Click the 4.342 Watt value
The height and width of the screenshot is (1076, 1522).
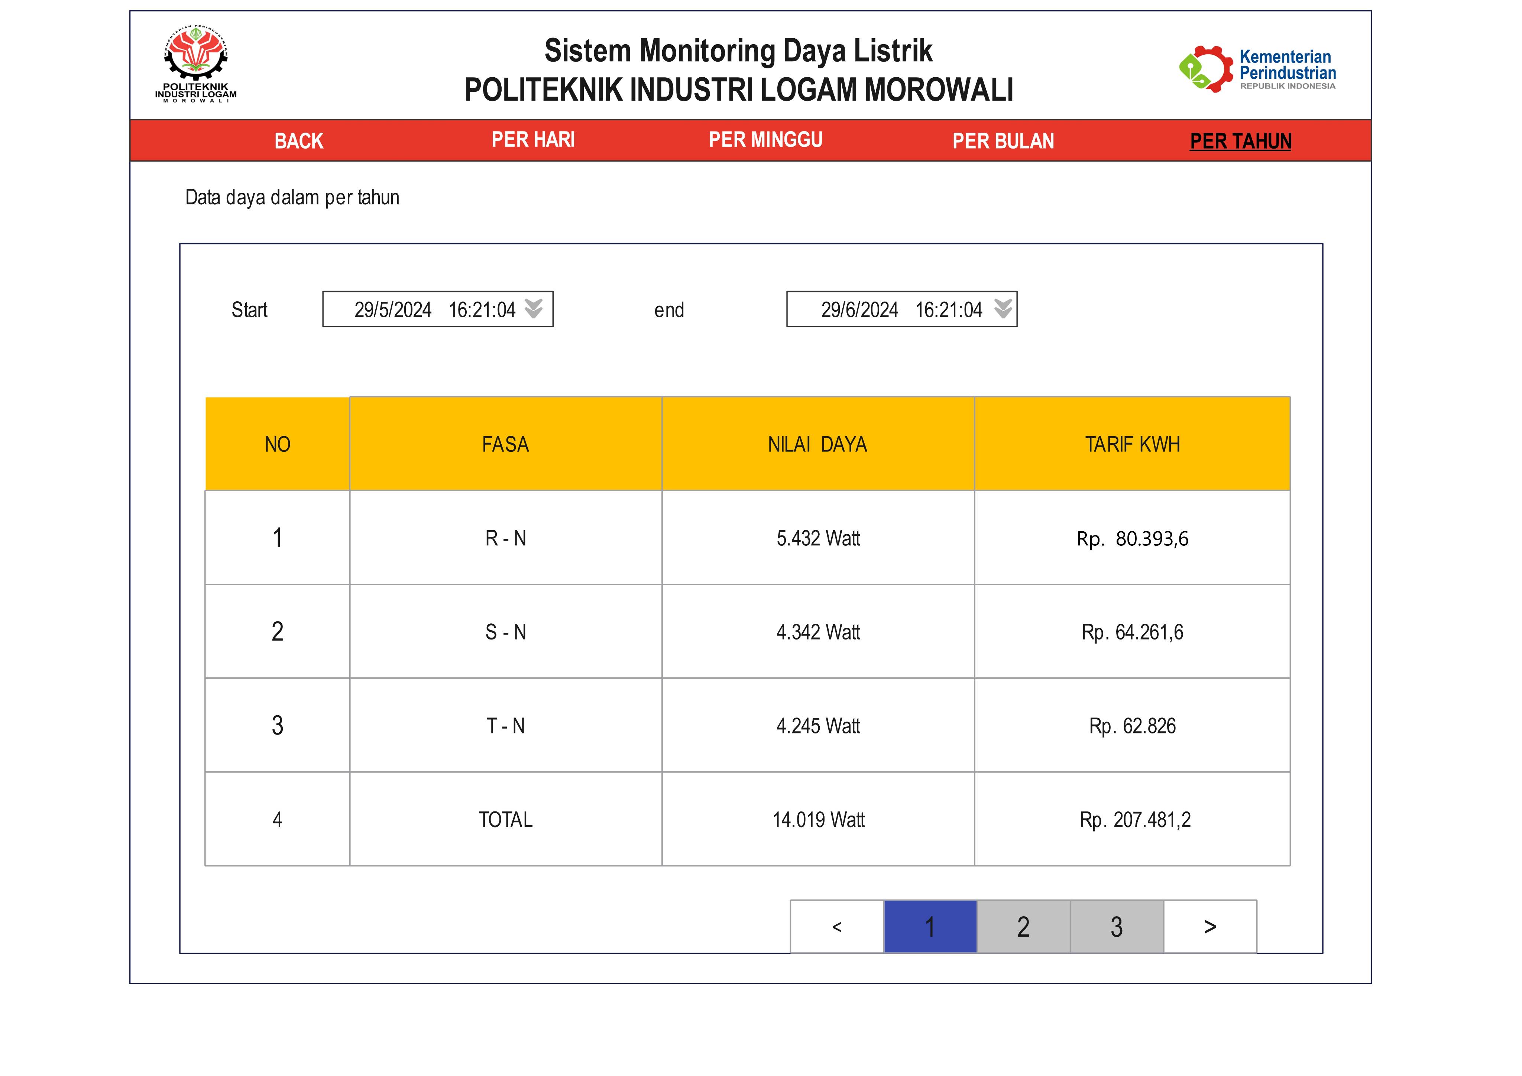[x=818, y=632]
